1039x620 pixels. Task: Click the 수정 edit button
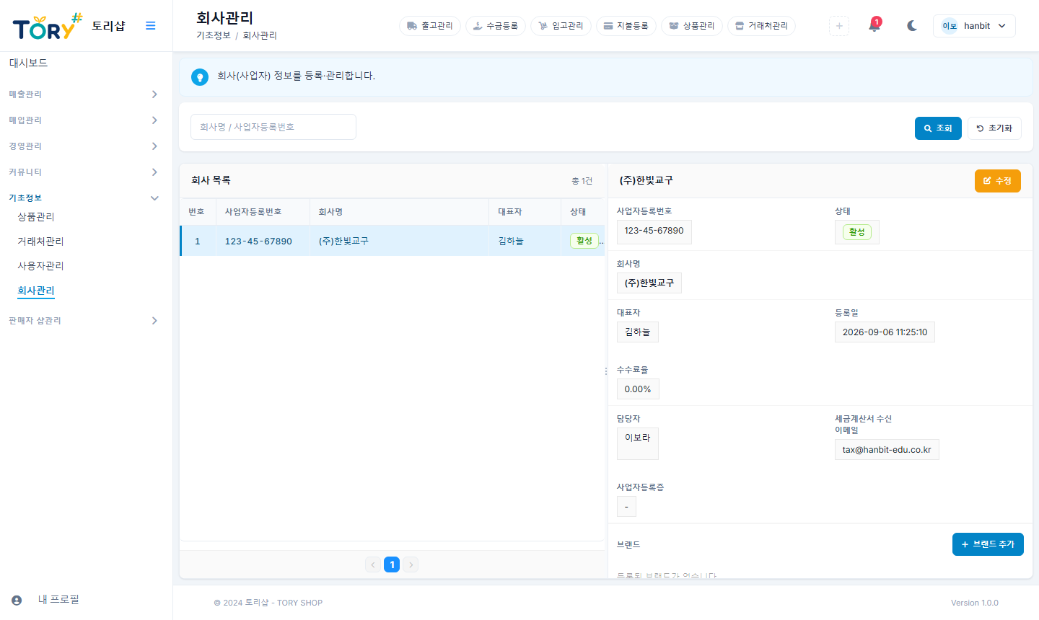click(x=997, y=181)
